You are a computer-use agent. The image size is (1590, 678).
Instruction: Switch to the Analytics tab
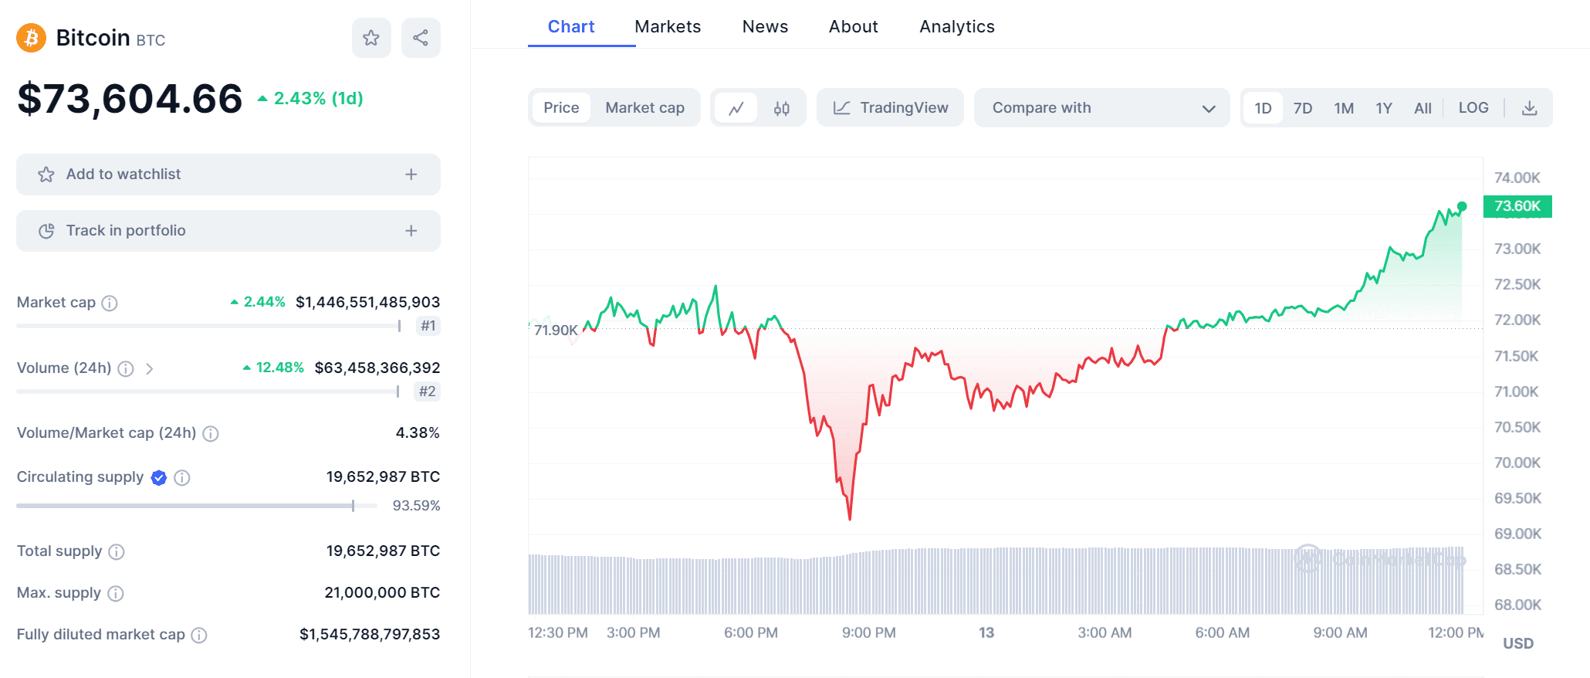(956, 27)
